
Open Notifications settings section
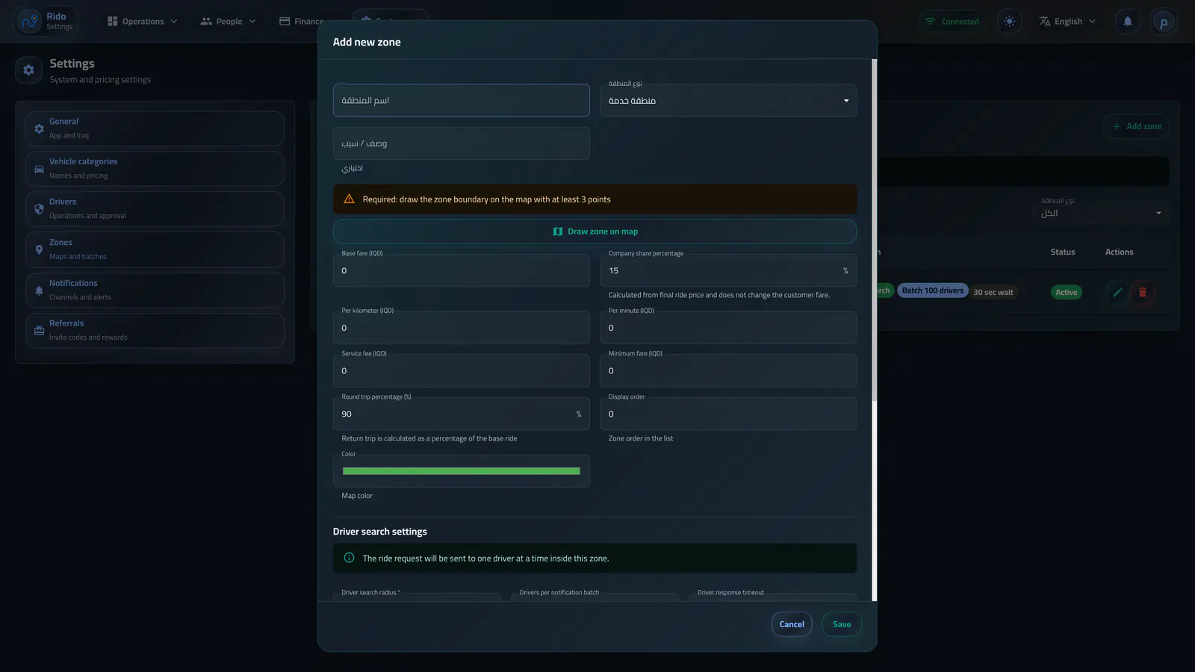[155, 290]
